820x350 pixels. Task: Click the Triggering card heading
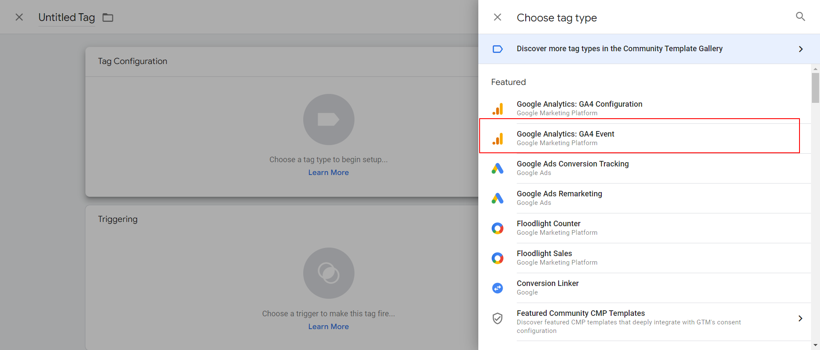(117, 219)
